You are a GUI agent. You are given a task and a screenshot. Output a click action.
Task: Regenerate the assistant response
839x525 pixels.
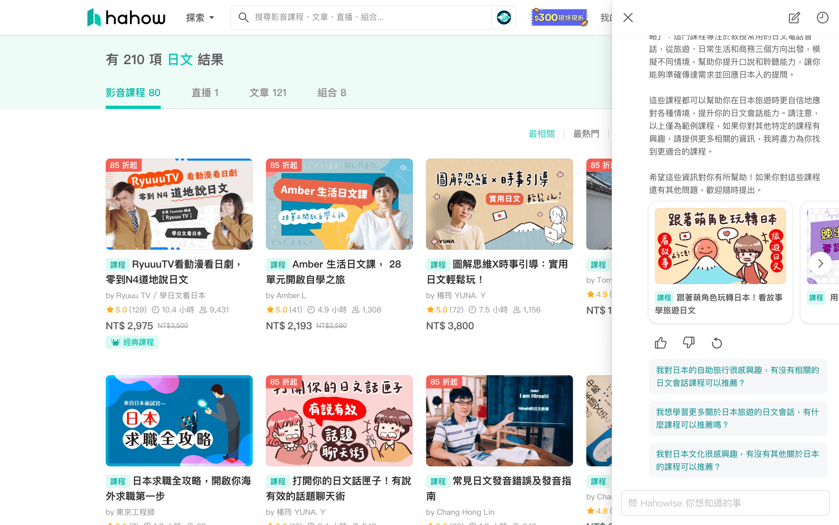(x=716, y=343)
